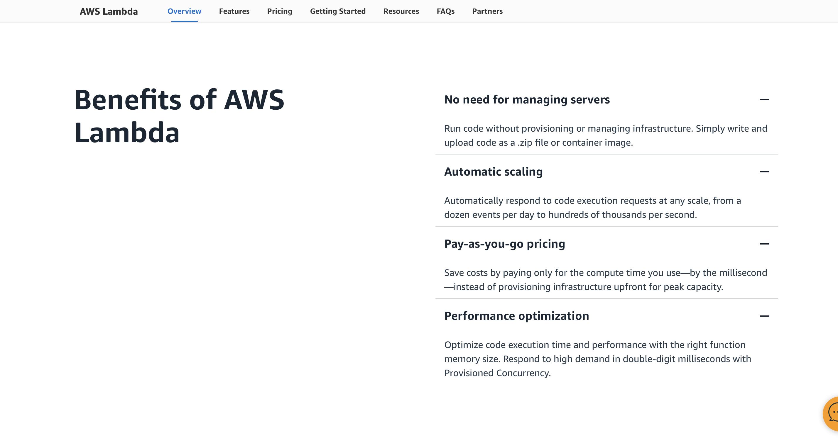The width and height of the screenshot is (838, 438).
Task: Switch to the Features tab
Action: click(234, 11)
